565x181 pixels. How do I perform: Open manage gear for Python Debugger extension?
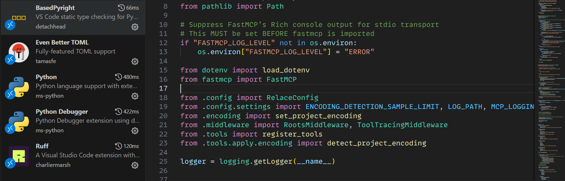click(x=135, y=131)
